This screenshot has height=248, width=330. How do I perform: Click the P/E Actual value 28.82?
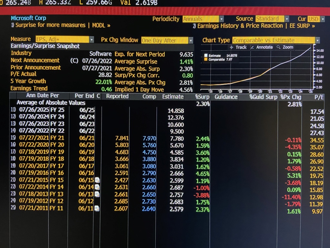coord(105,75)
